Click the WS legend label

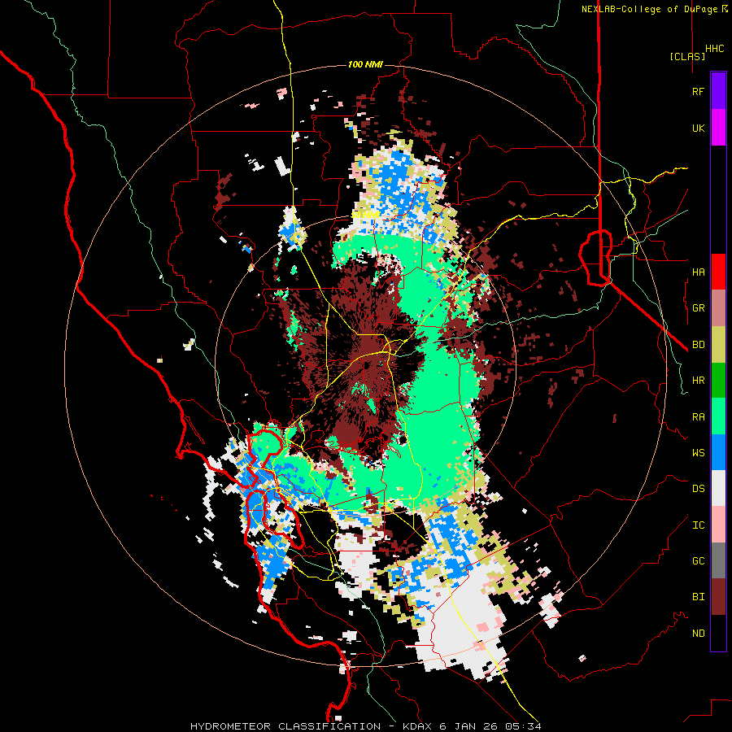pyautogui.click(x=698, y=453)
